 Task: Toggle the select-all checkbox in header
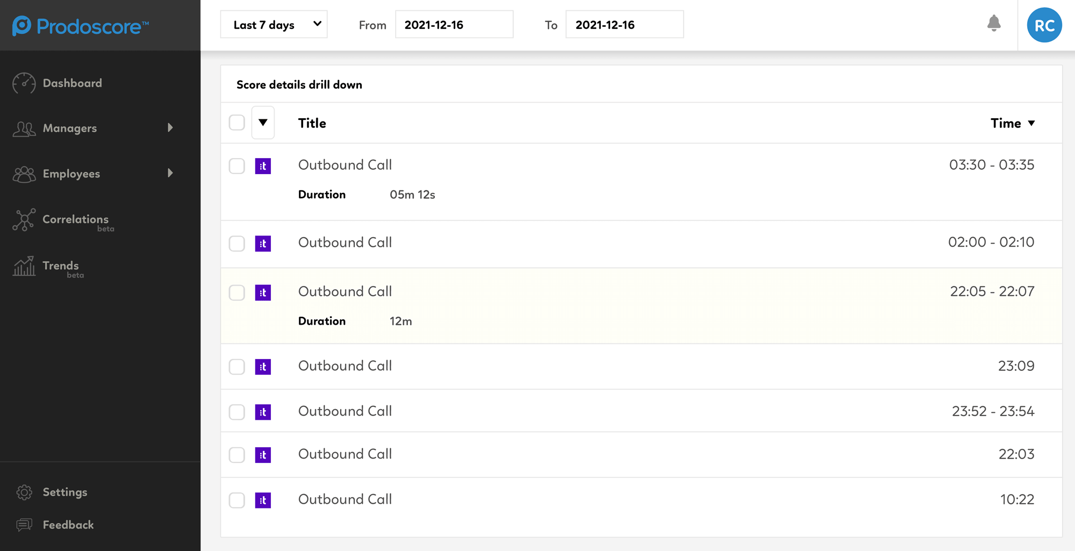click(x=237, y=123)
